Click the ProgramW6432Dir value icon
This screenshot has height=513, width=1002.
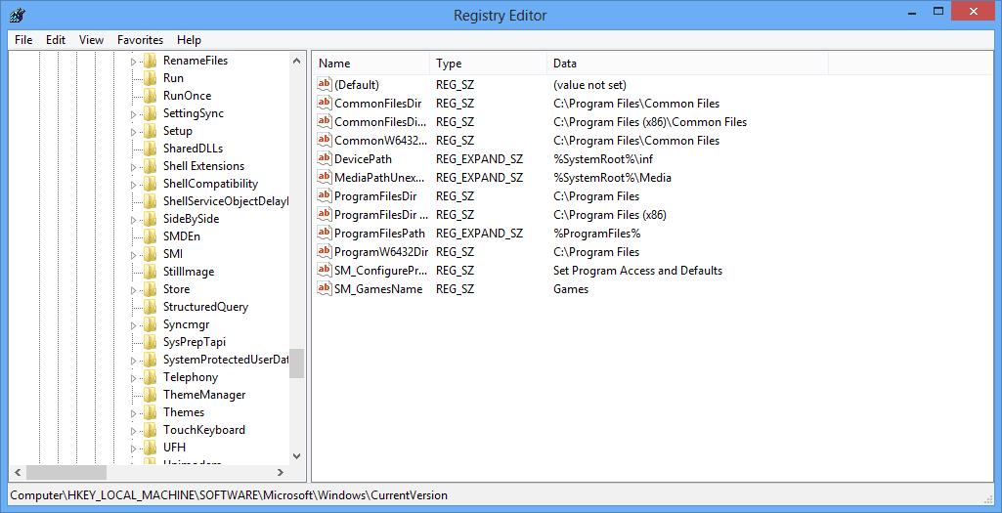(x=325, y=251)
